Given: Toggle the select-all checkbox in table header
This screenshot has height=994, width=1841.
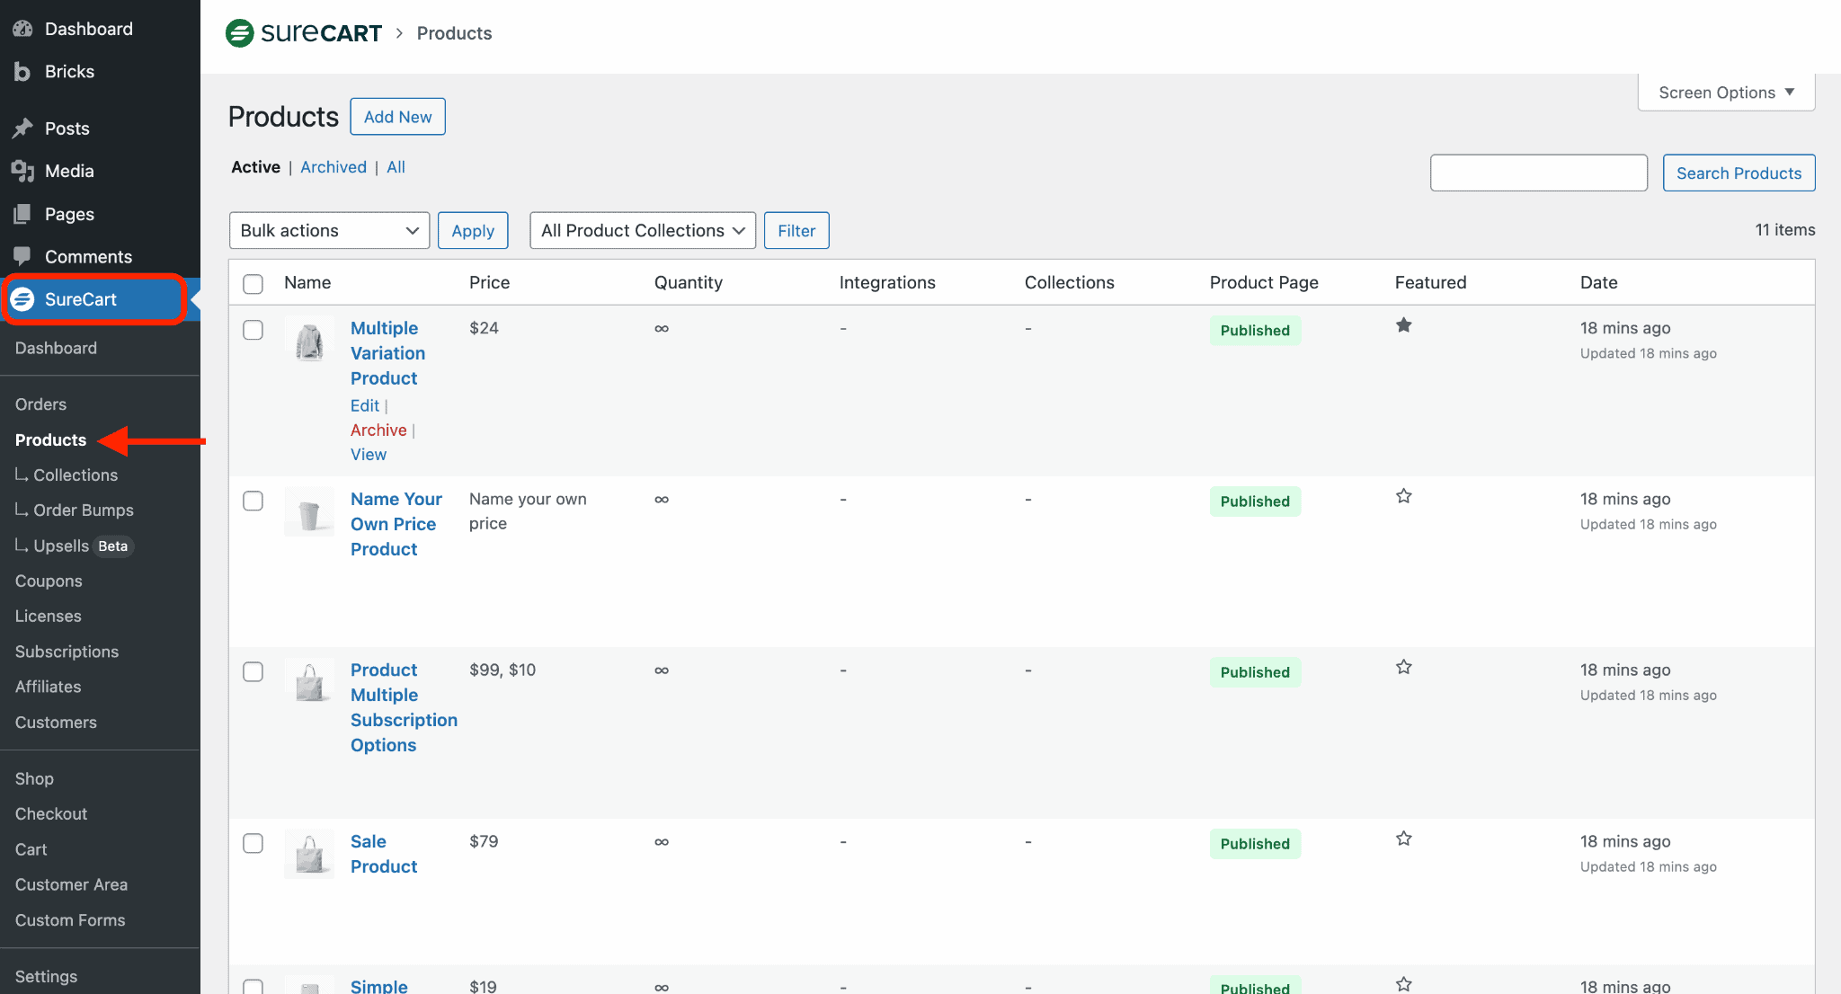Looking at the screenshot, I should point(253,283).
